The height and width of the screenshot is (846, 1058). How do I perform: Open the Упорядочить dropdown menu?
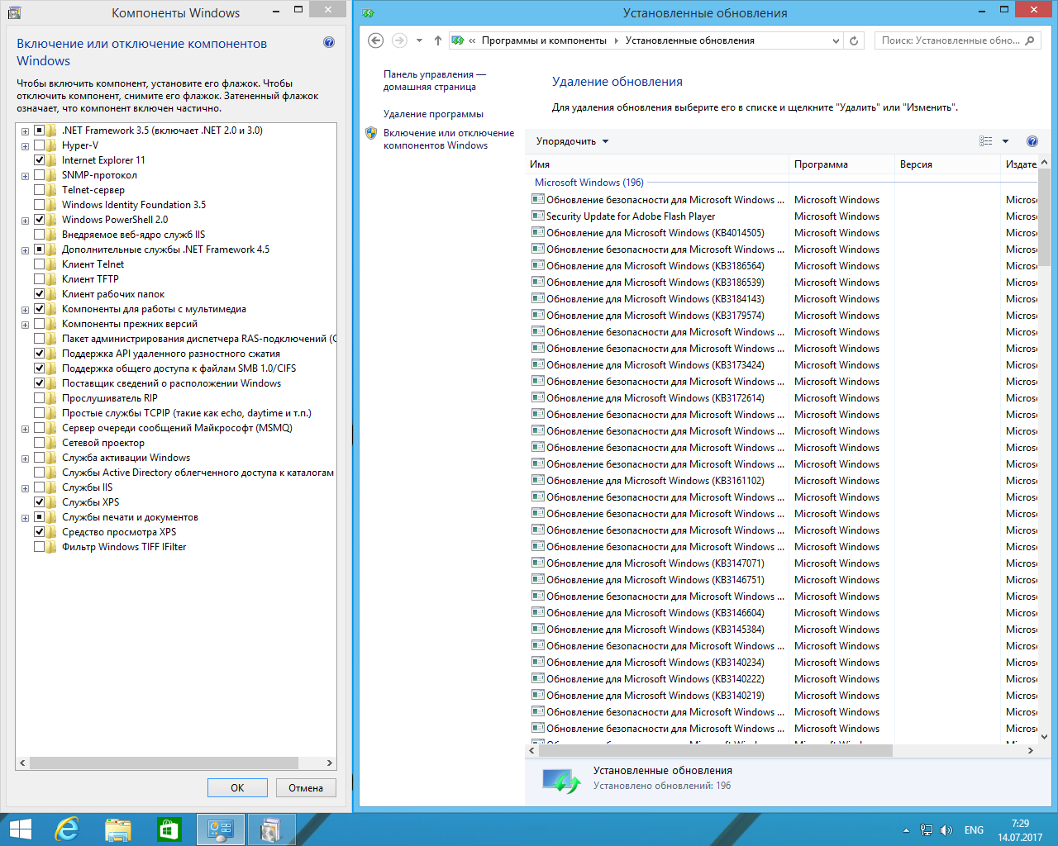[572, 141]
